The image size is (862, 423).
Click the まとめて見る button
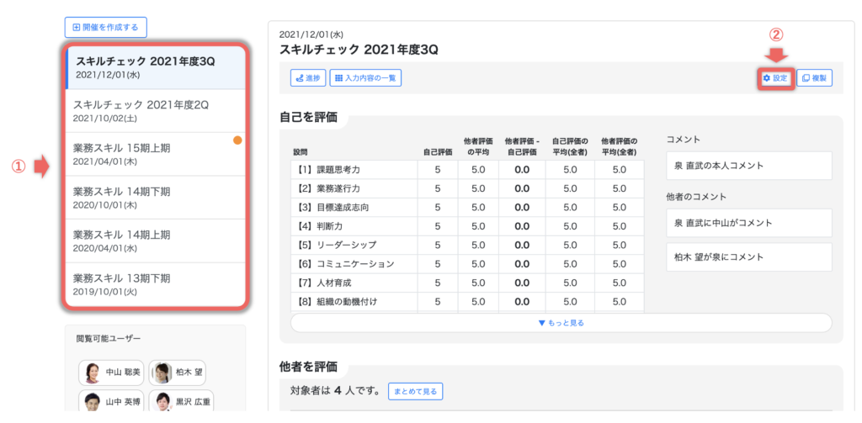415,391
